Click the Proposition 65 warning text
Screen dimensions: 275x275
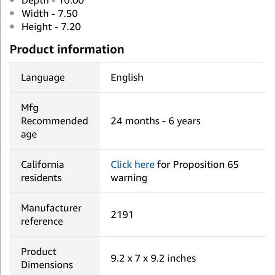click(174, 171)
